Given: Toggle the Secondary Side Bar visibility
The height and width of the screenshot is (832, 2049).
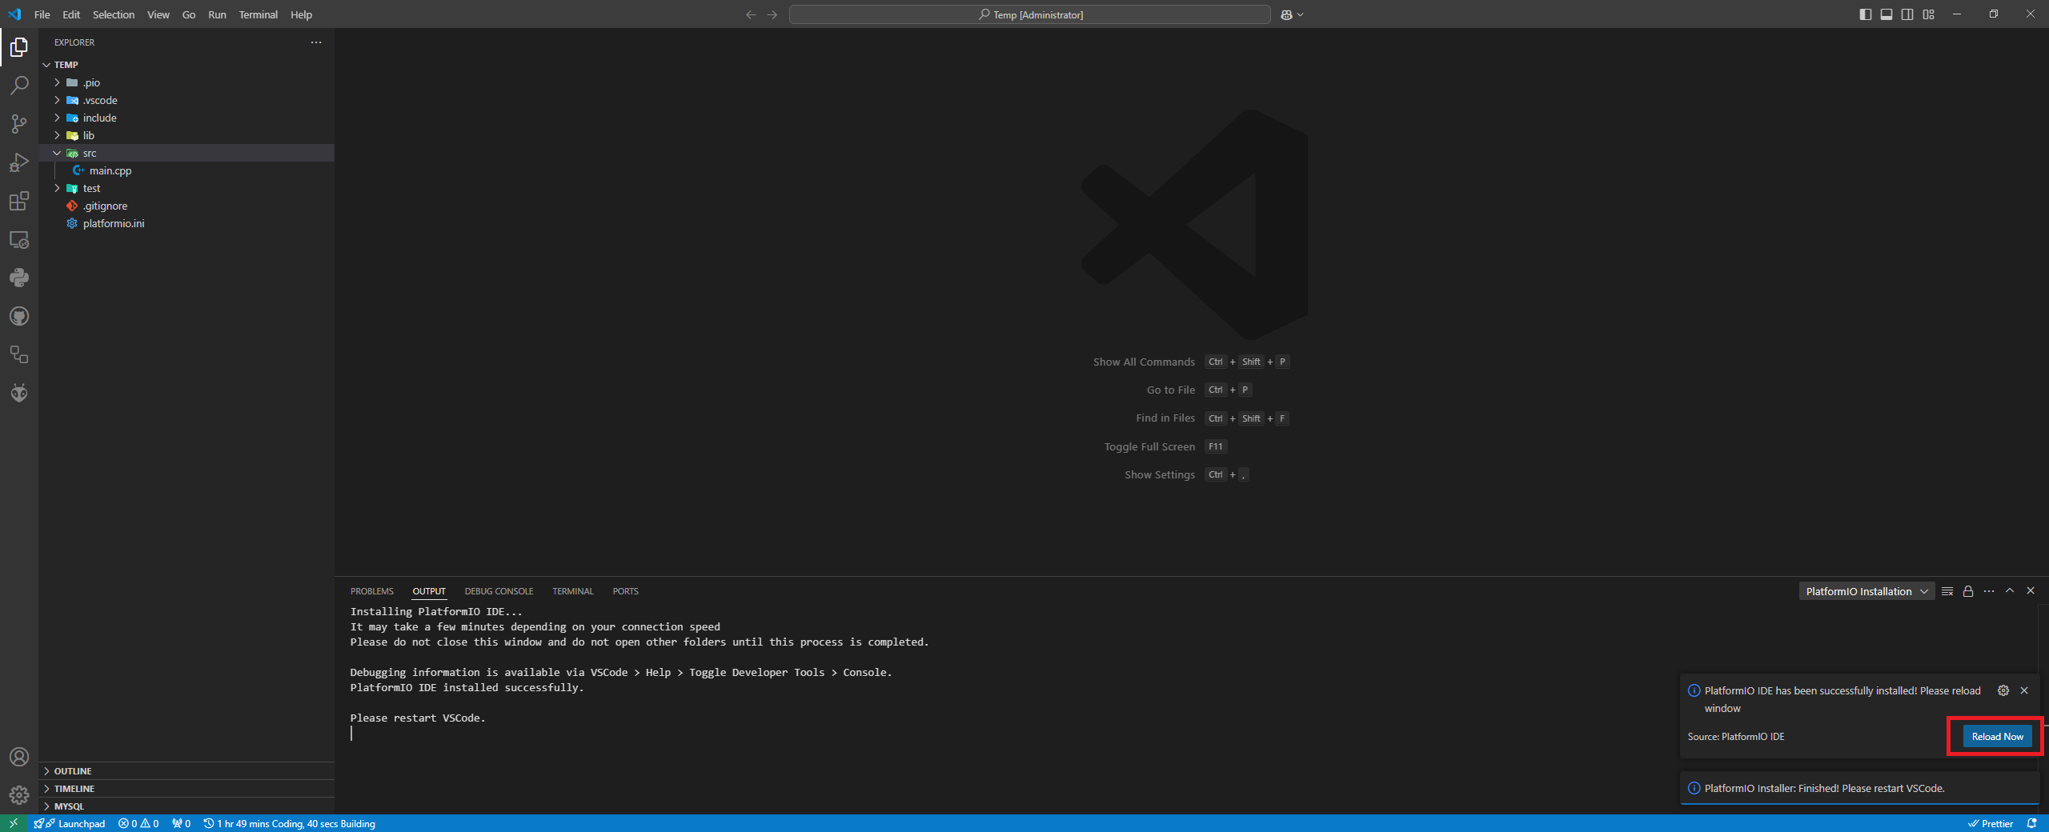Looking at the screenshot, I should 1907,14.
